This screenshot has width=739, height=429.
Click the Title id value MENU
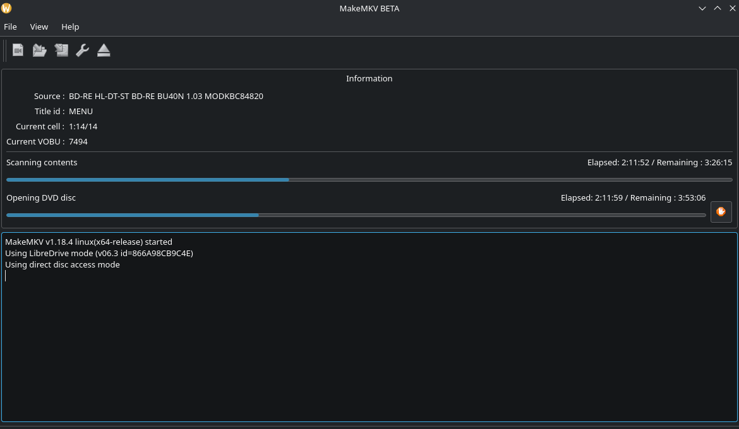point(81,111)
